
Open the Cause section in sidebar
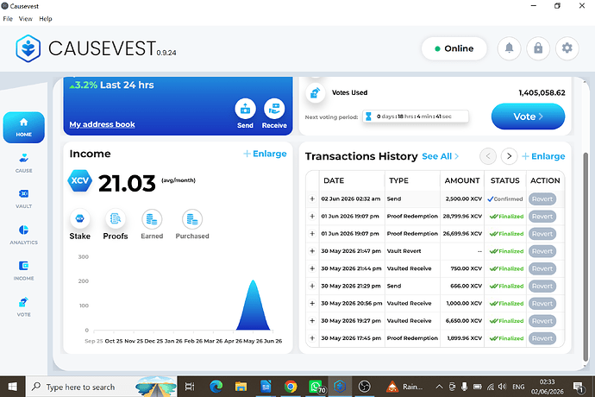coord(24,162)
